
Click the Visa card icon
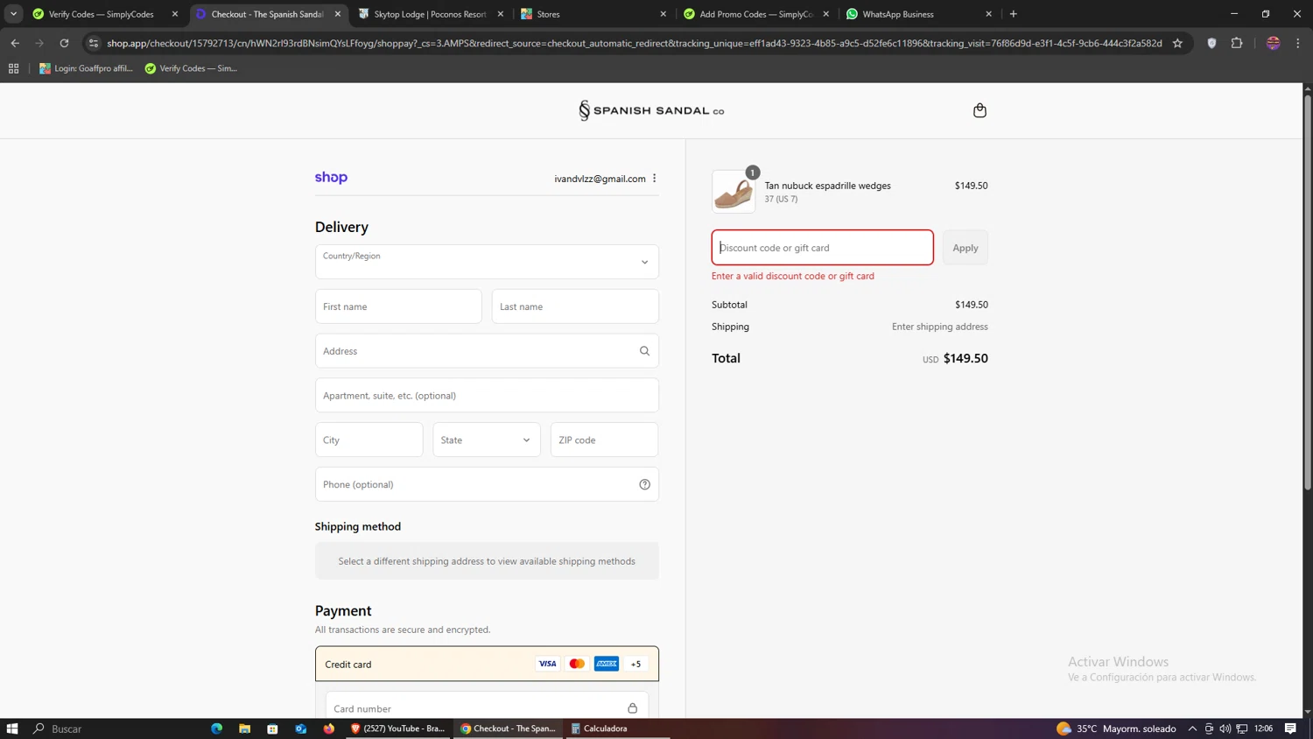click(547, 664)
